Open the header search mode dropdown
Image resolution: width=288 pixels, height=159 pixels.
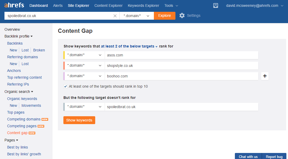point(137,16)
